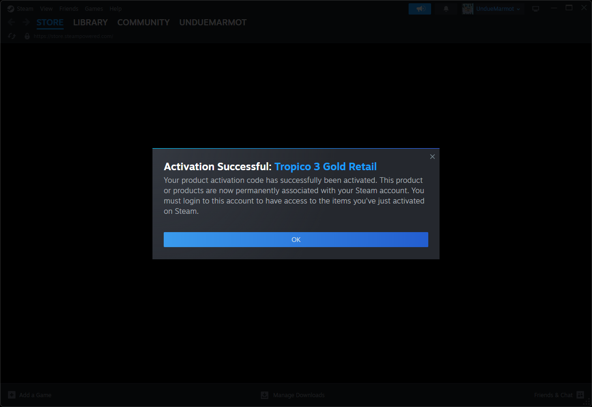Click the lock icon beside the URL

pos(27,36)
